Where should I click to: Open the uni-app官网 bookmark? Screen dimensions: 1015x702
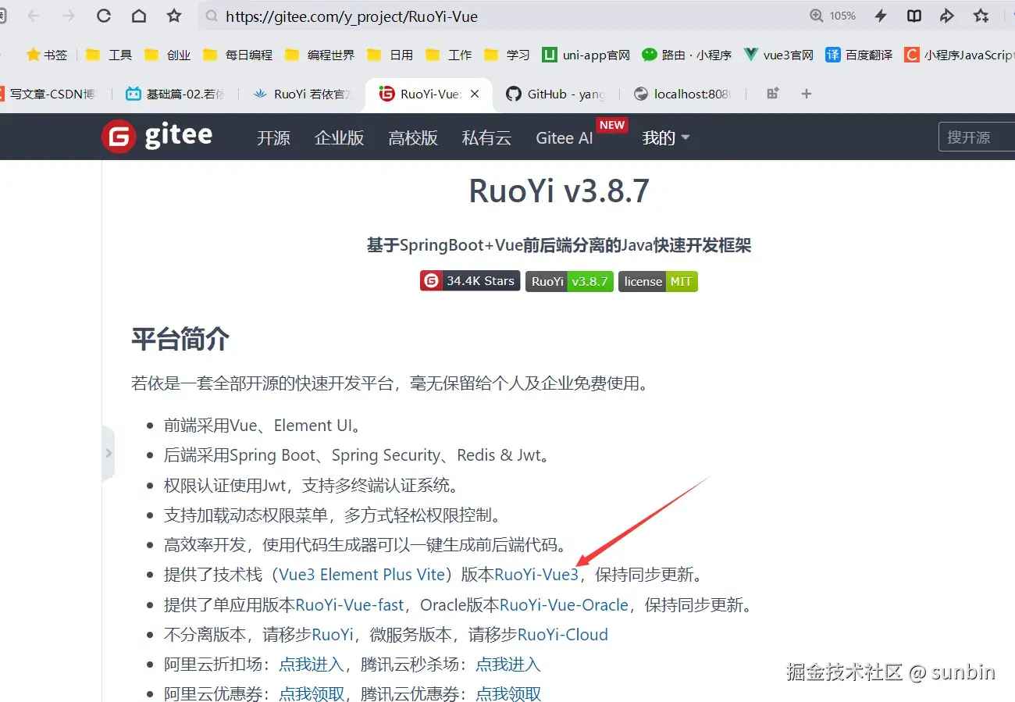click(586, 55)
